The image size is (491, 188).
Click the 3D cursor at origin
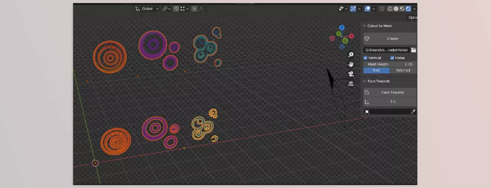click(x=95, y=163)
